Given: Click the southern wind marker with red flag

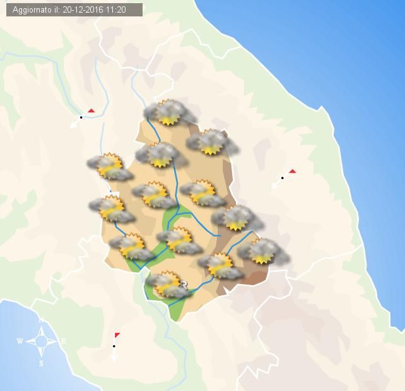Looking at the screenshot, I should (x=114, y=346).
